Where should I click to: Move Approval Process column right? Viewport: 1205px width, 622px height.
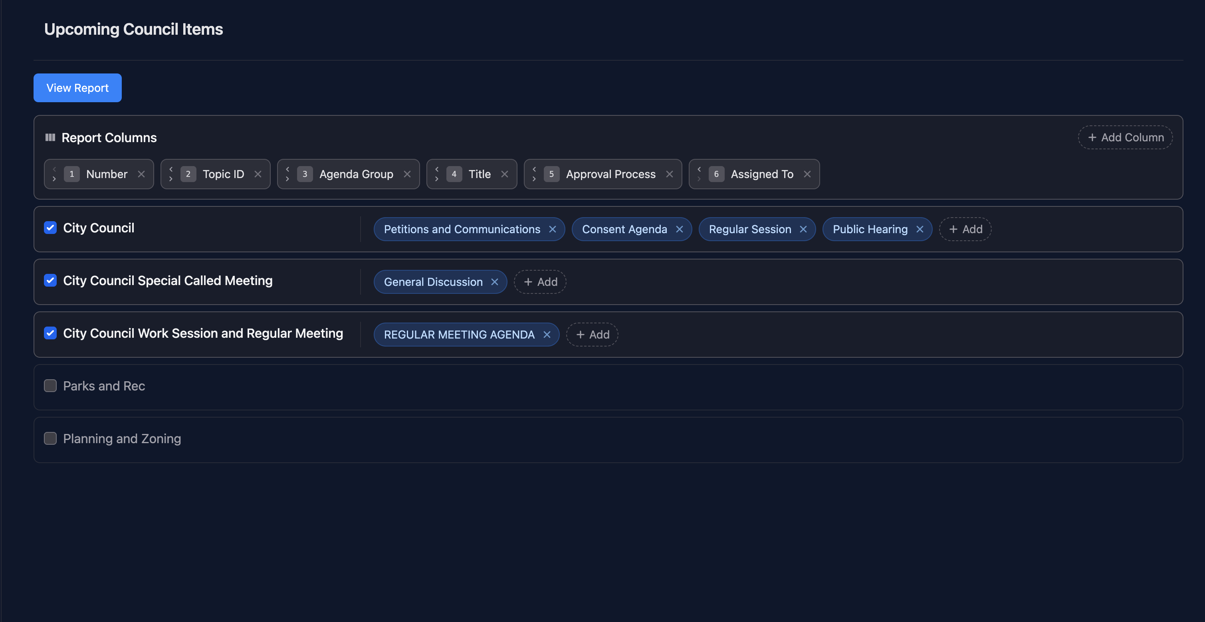tap(534, 179)
